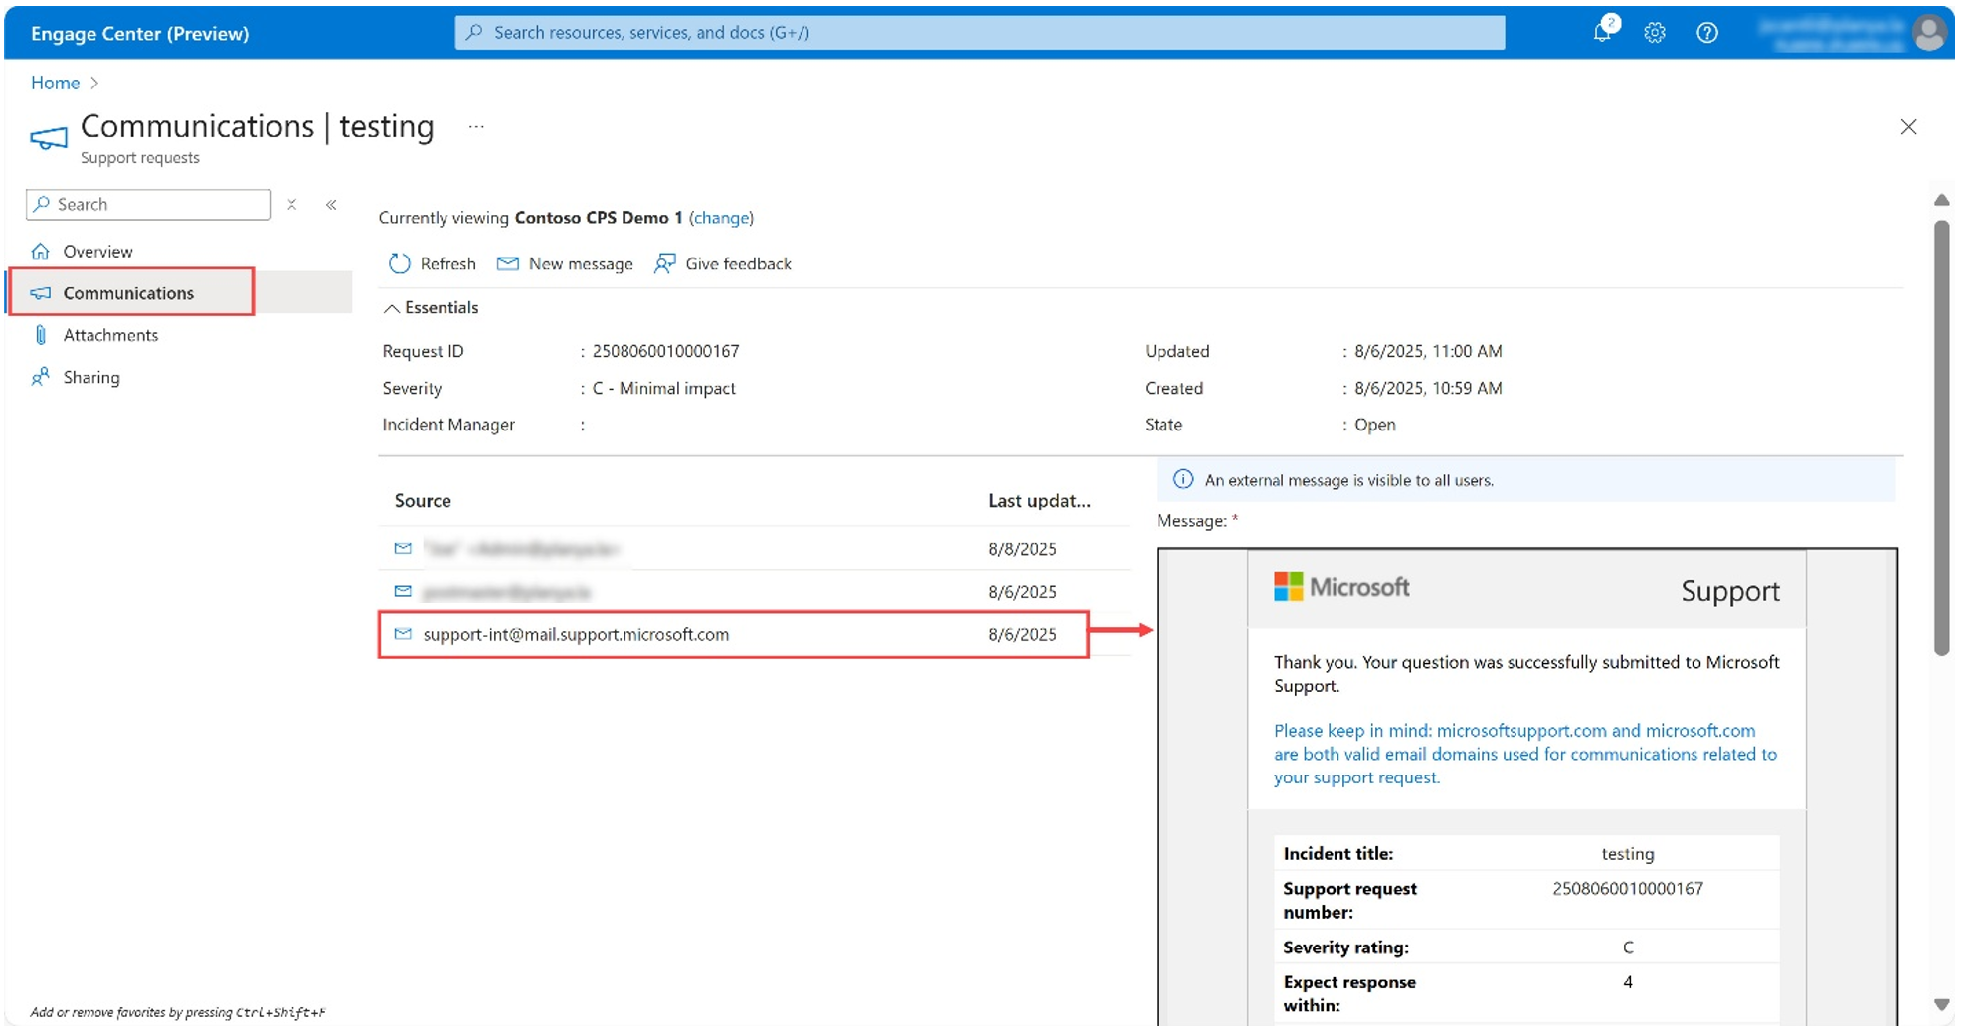
Task: Click Give feedback button
Action: point(723,263)
